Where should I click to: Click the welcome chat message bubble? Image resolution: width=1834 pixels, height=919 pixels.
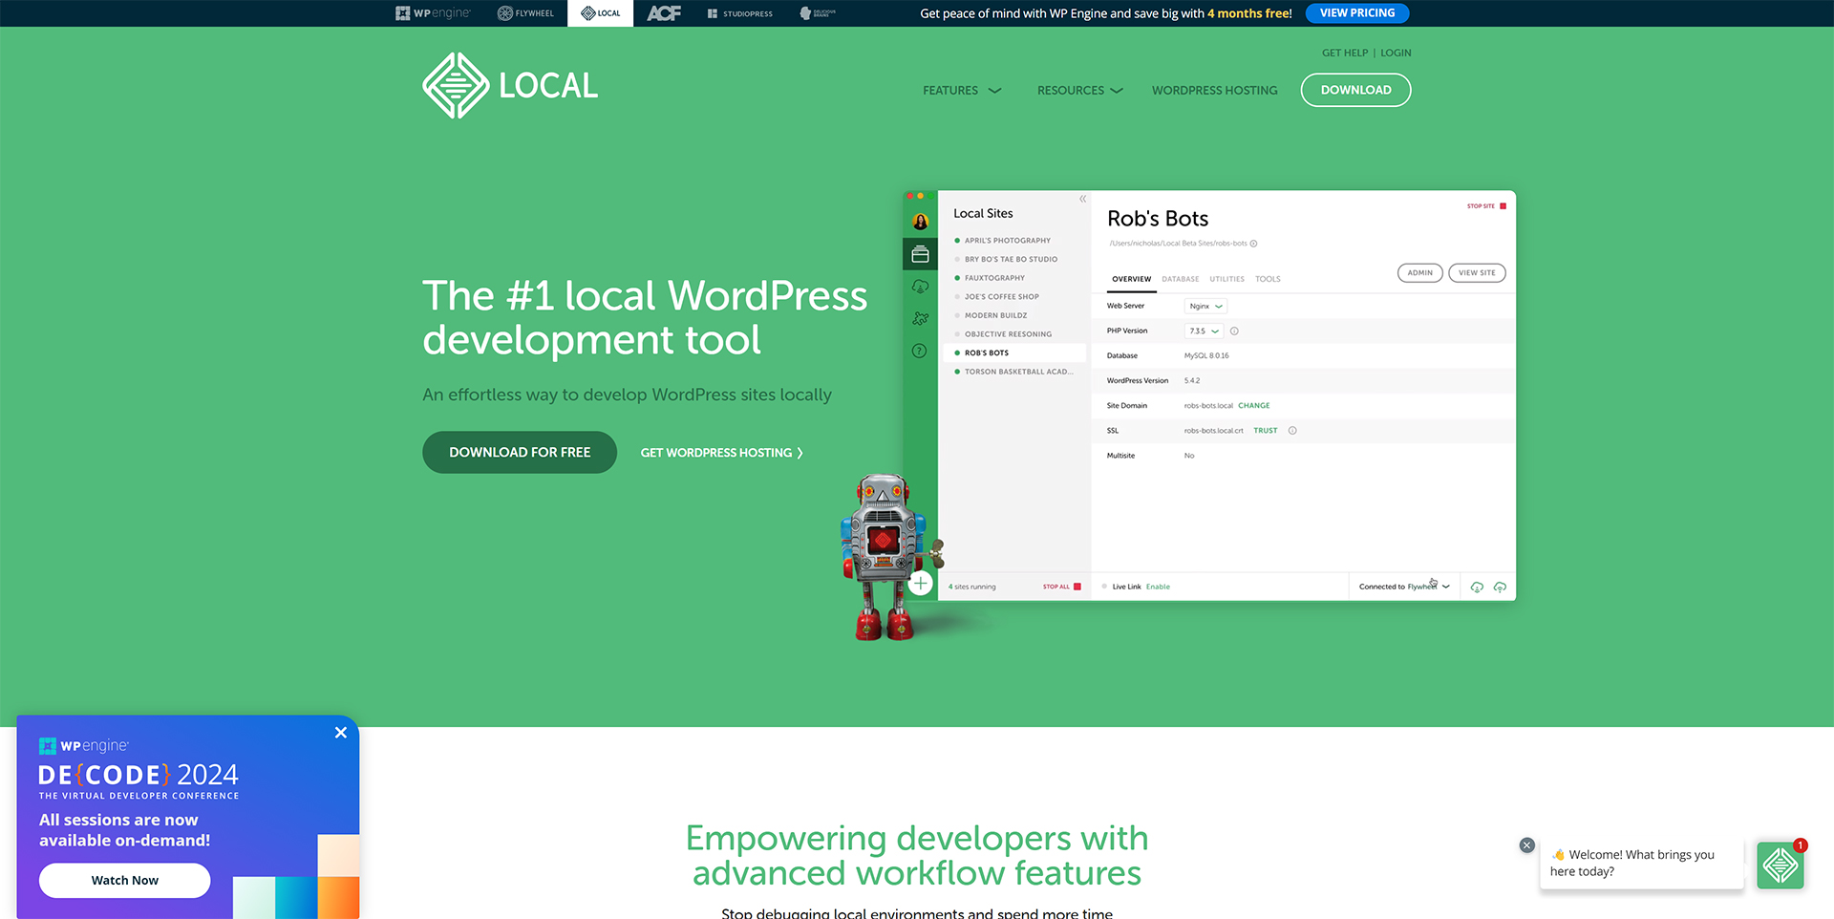pos(1641,863)
